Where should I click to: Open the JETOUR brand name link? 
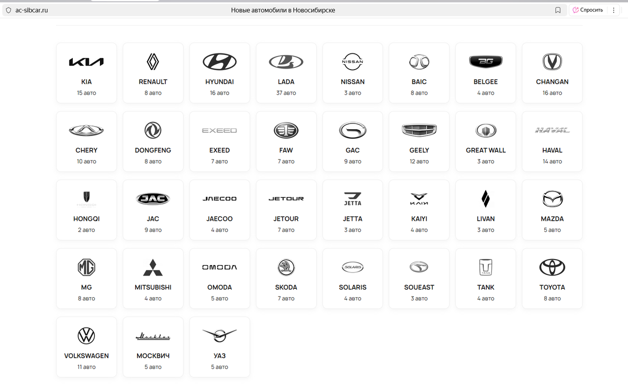coord(286,219)
